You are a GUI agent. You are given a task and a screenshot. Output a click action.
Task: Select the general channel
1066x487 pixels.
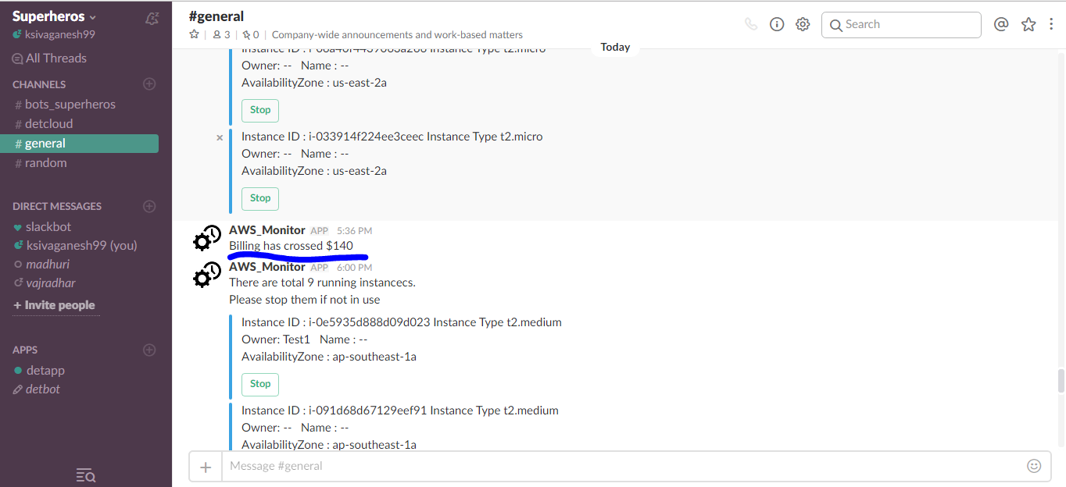coord(80,144)
